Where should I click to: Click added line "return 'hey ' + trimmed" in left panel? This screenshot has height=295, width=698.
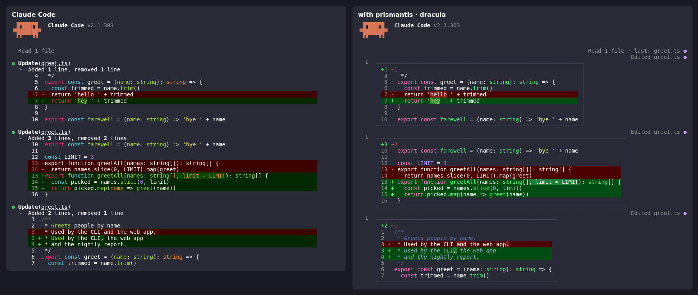pyautogui.click(x=173, y=101)
